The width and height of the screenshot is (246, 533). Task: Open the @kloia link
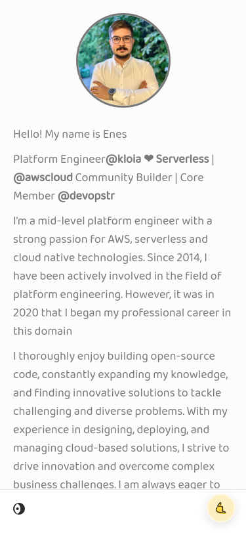123,159
